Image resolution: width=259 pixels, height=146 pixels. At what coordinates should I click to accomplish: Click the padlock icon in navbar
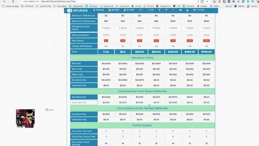pos(187,10)
